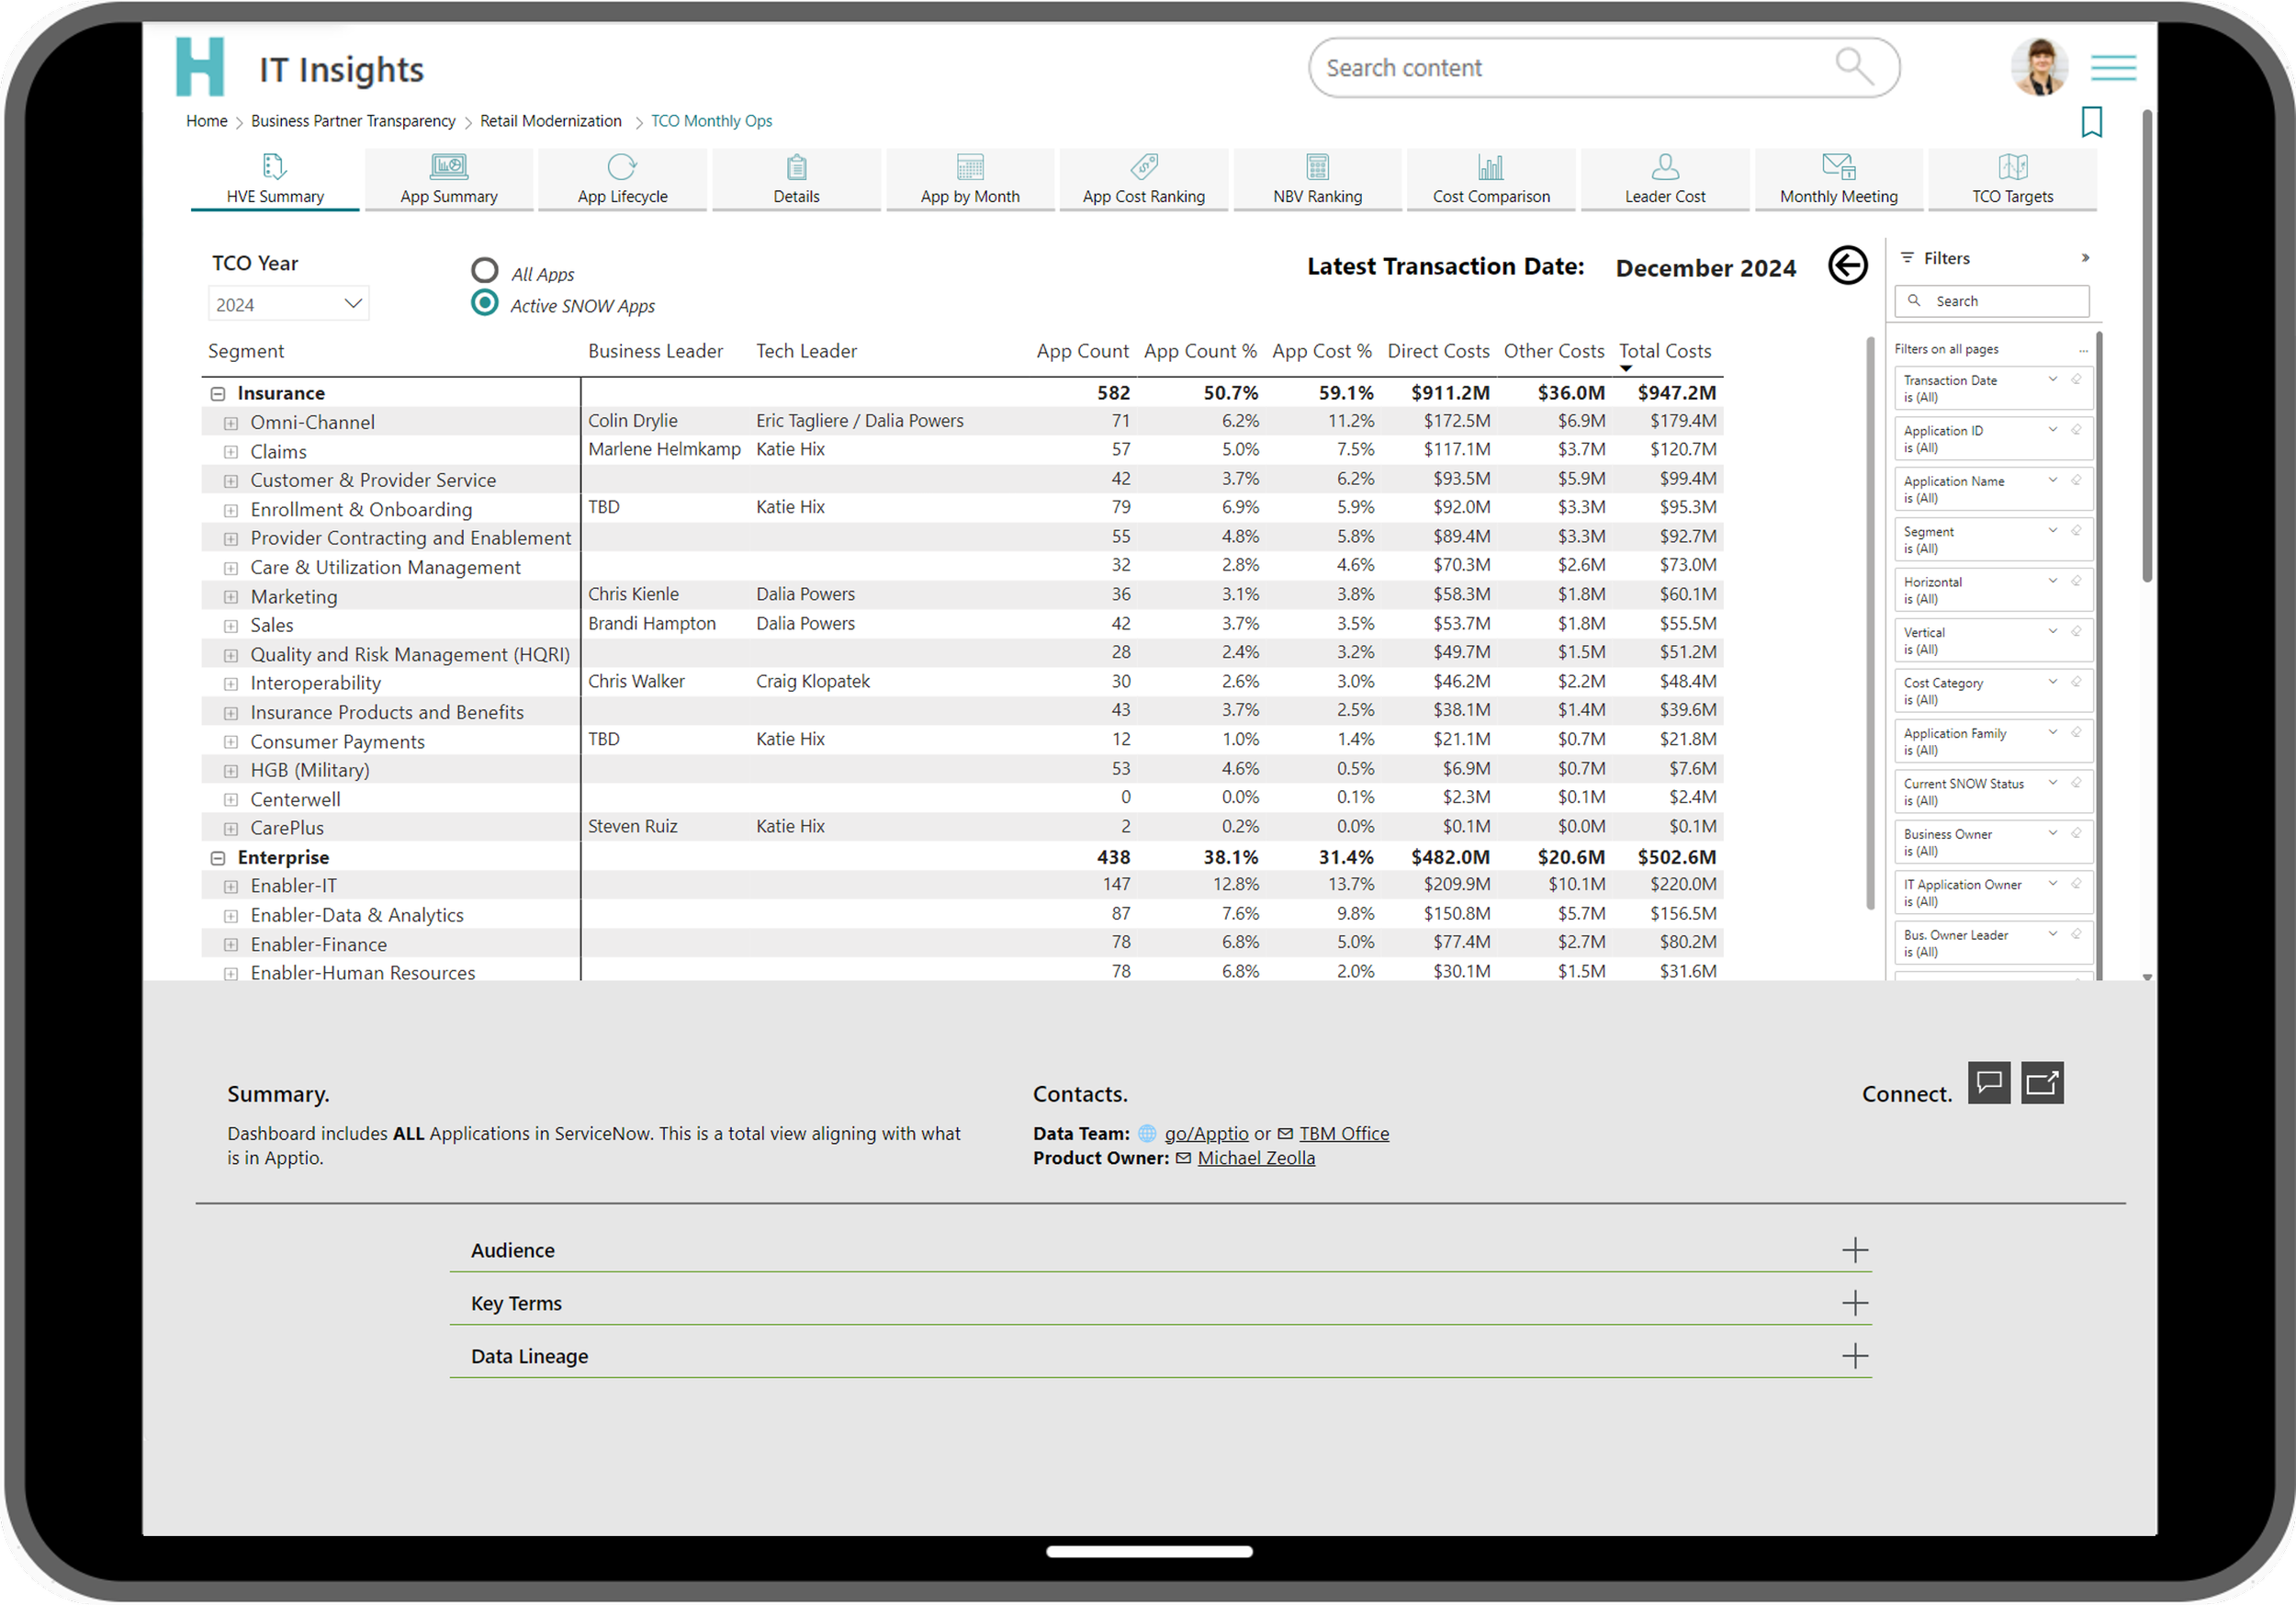Click the Sales segment row label
The image size is (2296, 1605).
272,626
